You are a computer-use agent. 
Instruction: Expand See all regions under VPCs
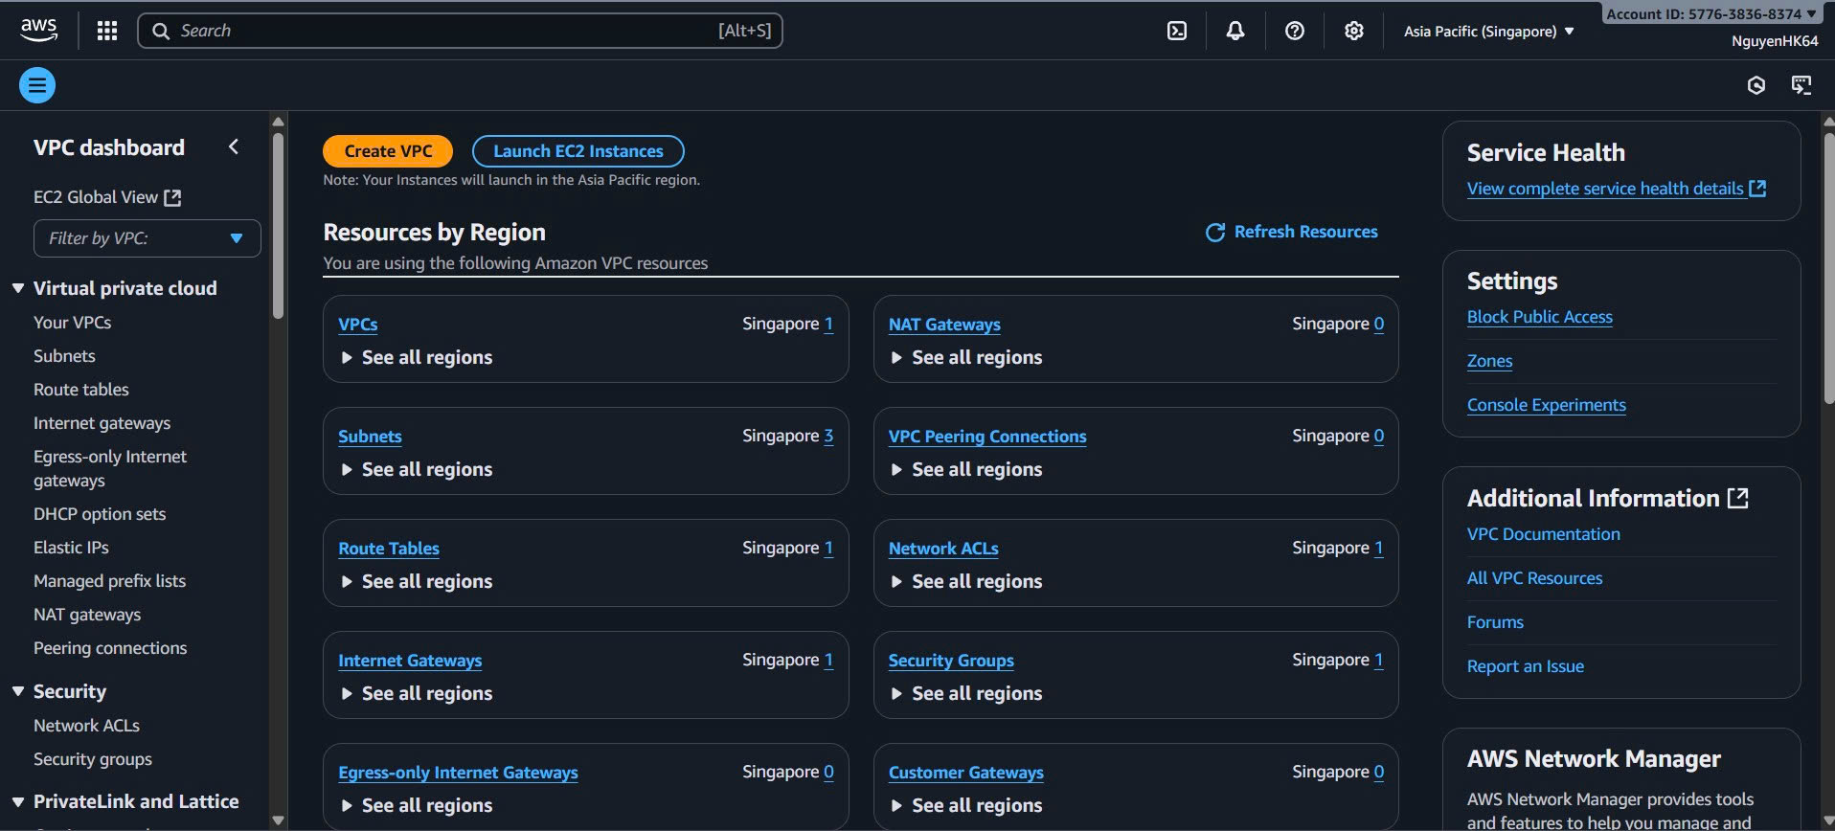pyautogui.click(x=417, y=357)
